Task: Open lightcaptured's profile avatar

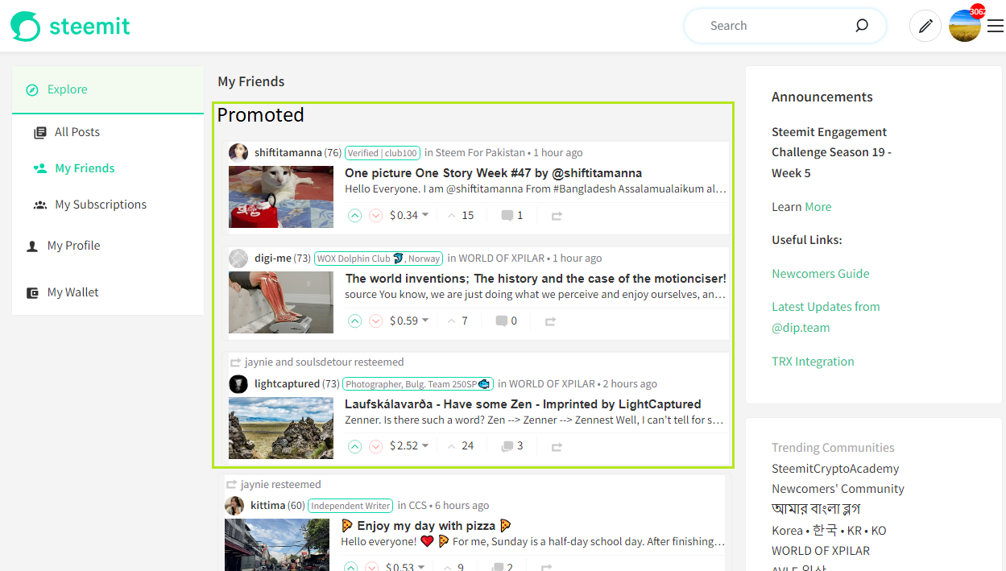Action: (x=238, y=384)
